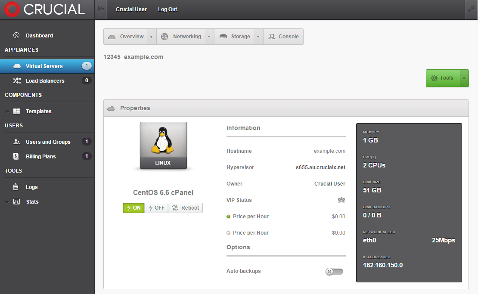The image size is (478, 294).
Task: Click the IP address 182.160.150.0
Action: tap(383, 265)
